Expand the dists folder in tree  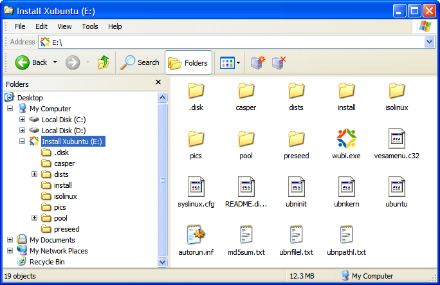(34, 174)
